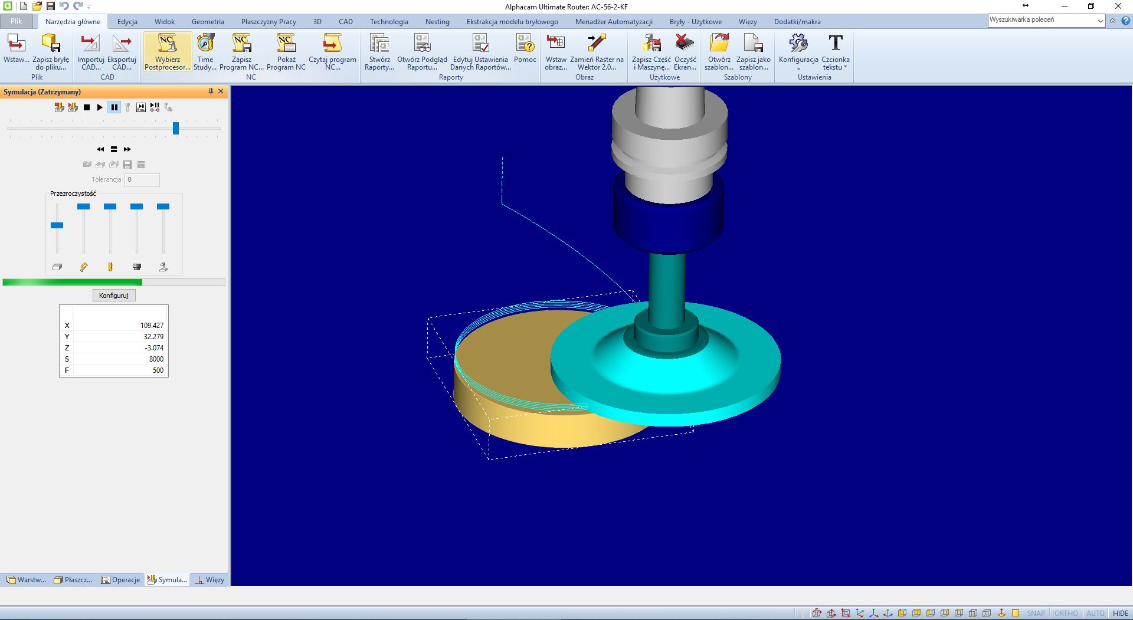Switch to the Technologia ribbon tab

(389, 22)
